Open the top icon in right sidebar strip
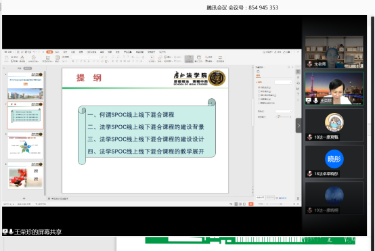Image resolution: width=375 pixels, height=251 pixels. tap(298, 72)
